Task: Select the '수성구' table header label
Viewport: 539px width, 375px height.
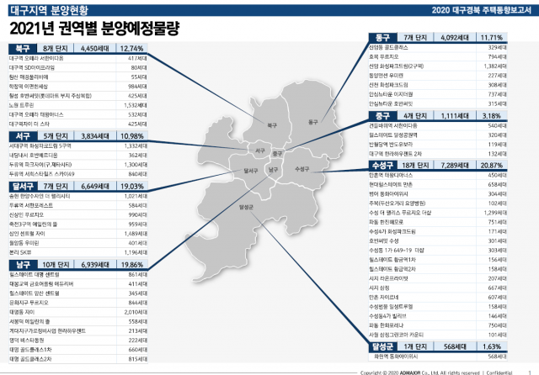Action: point(382,166)
